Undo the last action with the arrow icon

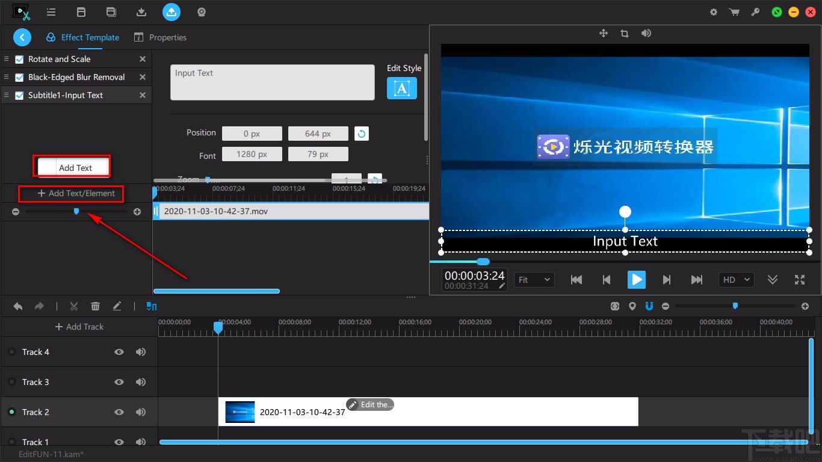point(18,306)
